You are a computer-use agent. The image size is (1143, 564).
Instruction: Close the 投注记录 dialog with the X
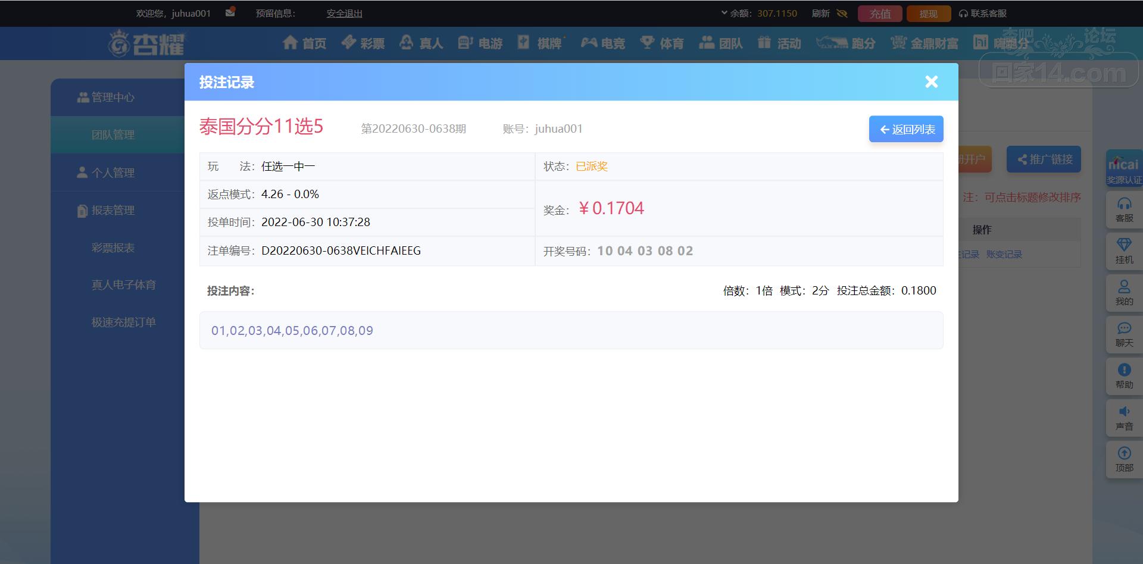pyautogui.click(x=932, y=82)
